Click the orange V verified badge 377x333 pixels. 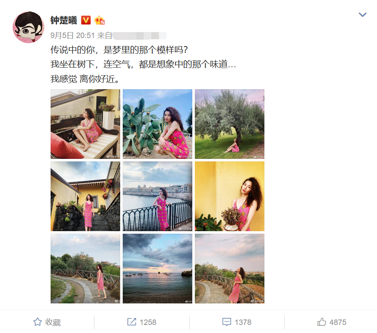pyautogui.click(x=86, y=20)
